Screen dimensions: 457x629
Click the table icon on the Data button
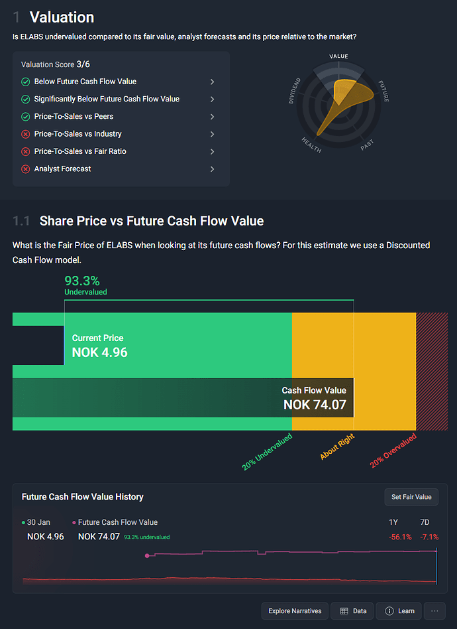click(344, 611)
